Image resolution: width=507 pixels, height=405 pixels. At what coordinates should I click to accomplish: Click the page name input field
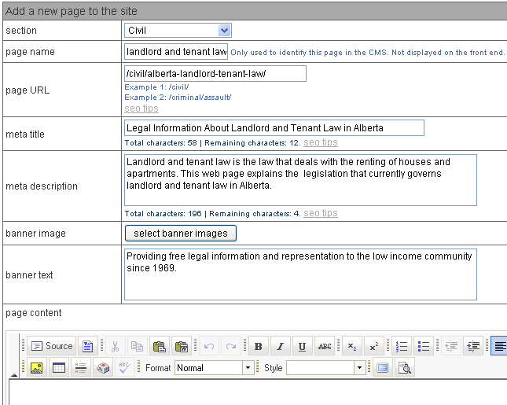[175, 52]
